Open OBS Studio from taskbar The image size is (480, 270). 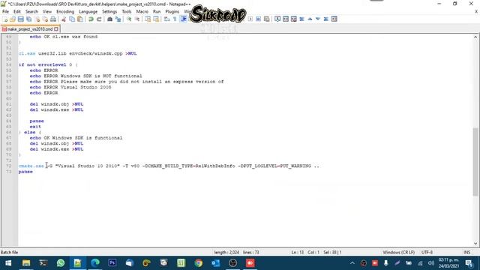pyautogui.click(x=233, y=263)
